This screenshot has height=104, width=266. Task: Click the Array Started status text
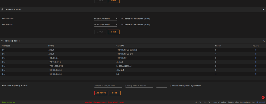pos(10,102)
